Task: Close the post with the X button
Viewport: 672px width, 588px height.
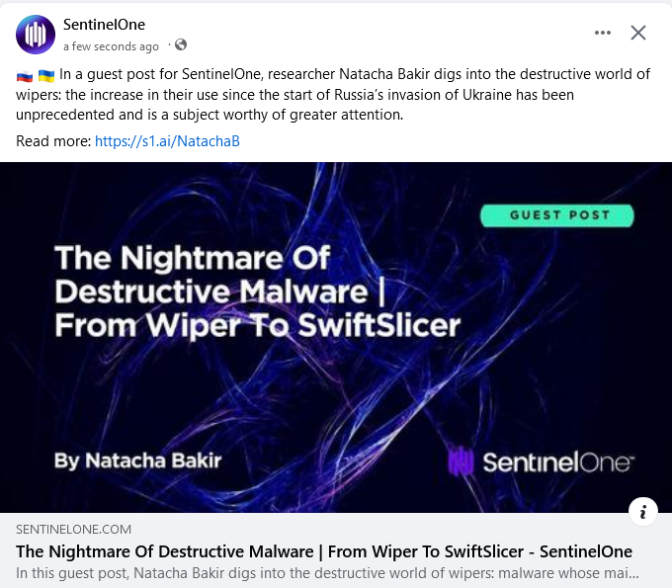Action: (638, 33)
